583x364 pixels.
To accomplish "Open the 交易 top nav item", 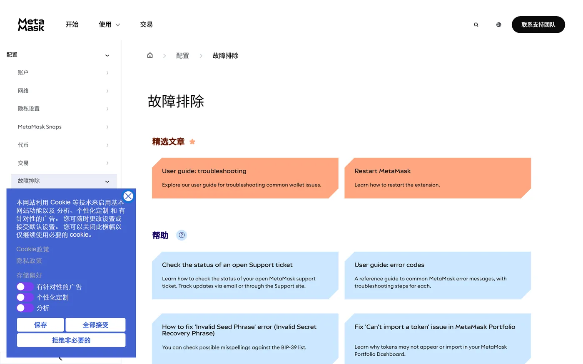I will [x=146, y=25].
